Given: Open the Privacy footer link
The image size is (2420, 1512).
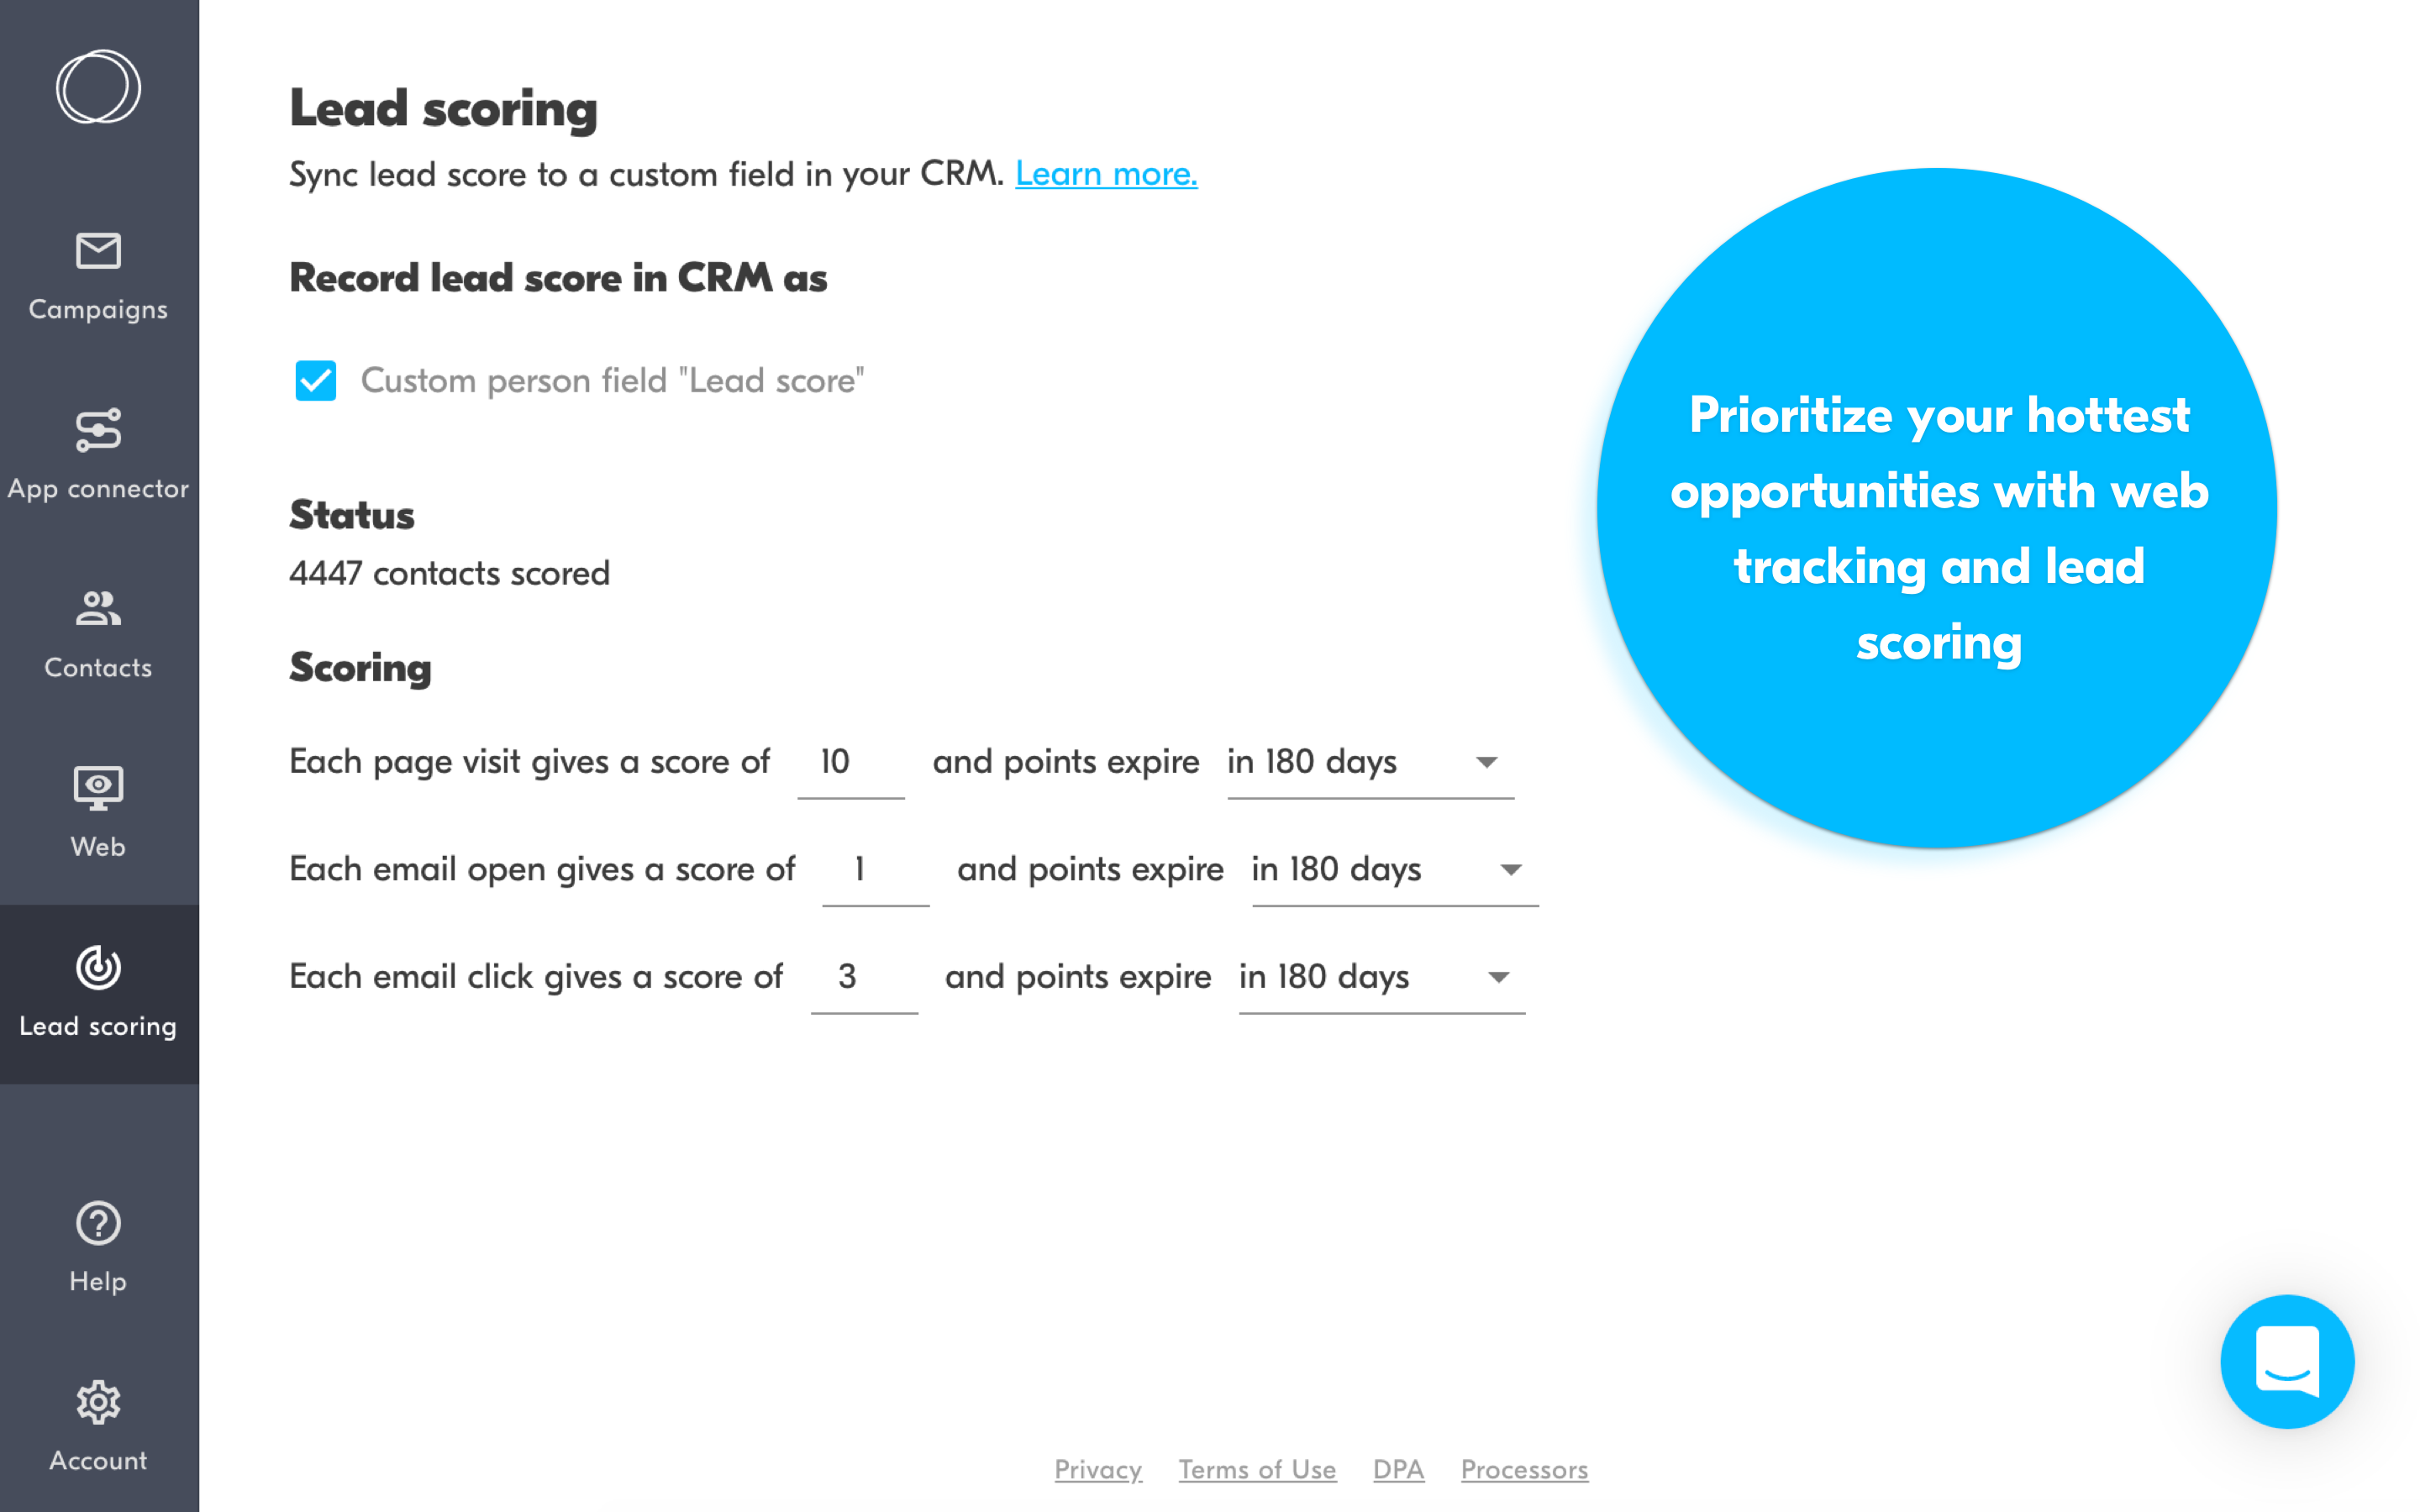Looking at the screenshot, I should pos(1098,1469).
